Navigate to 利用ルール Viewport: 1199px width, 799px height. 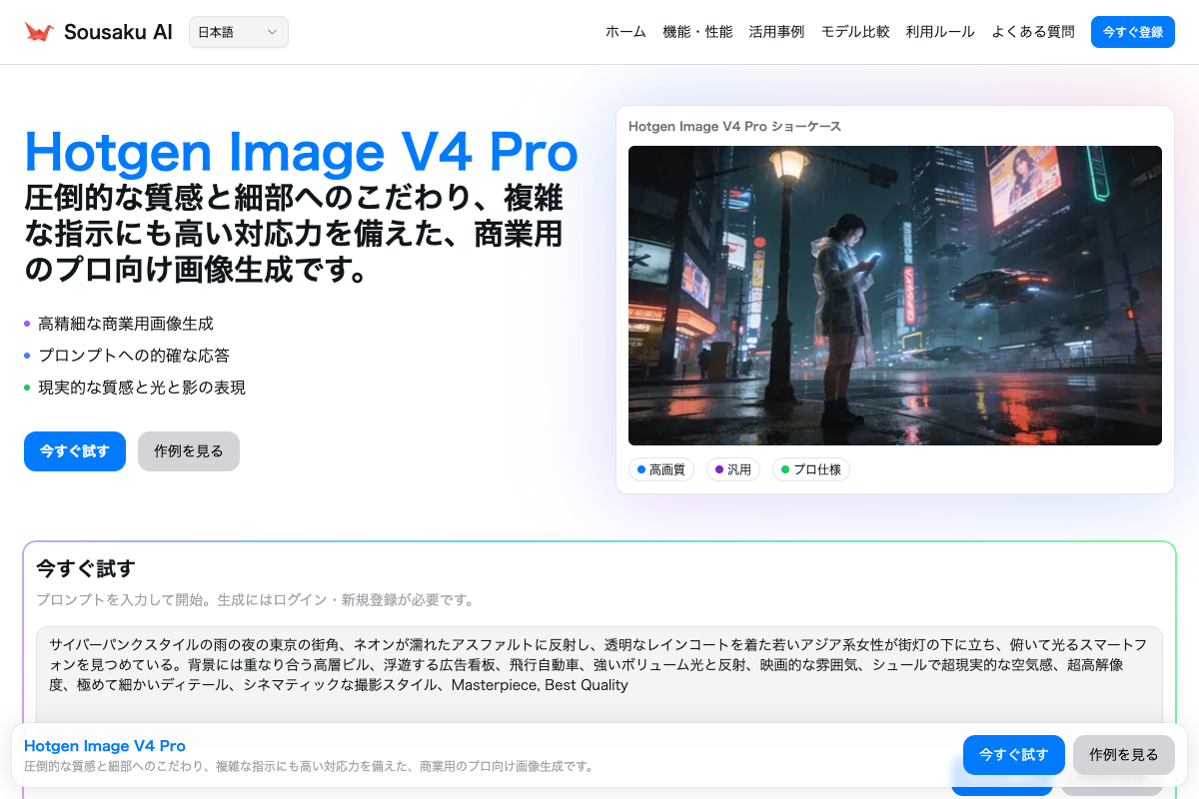pyautogui.click(x=940, y=32)
